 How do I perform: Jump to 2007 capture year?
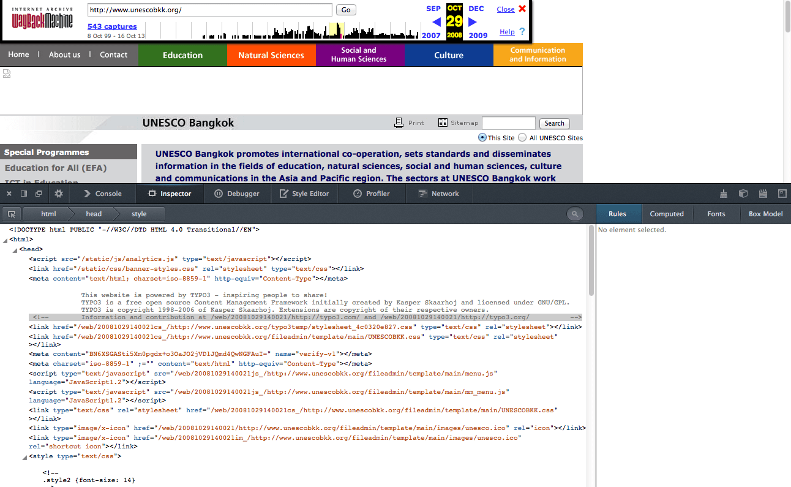pos(431,35)
